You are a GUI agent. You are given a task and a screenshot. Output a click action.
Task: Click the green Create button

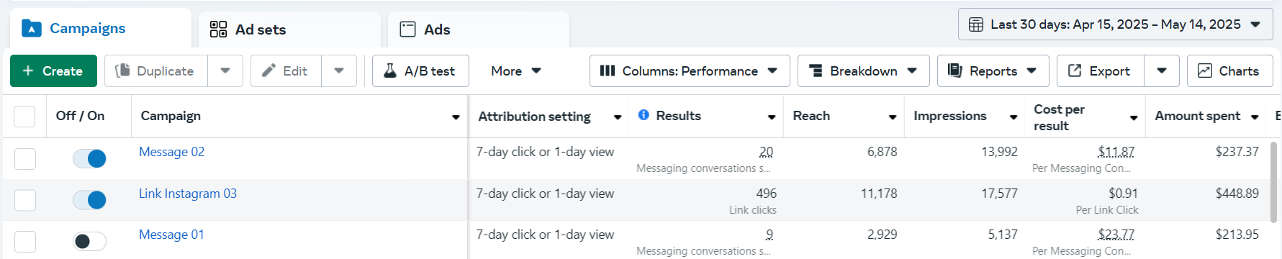tap(53, 71)
